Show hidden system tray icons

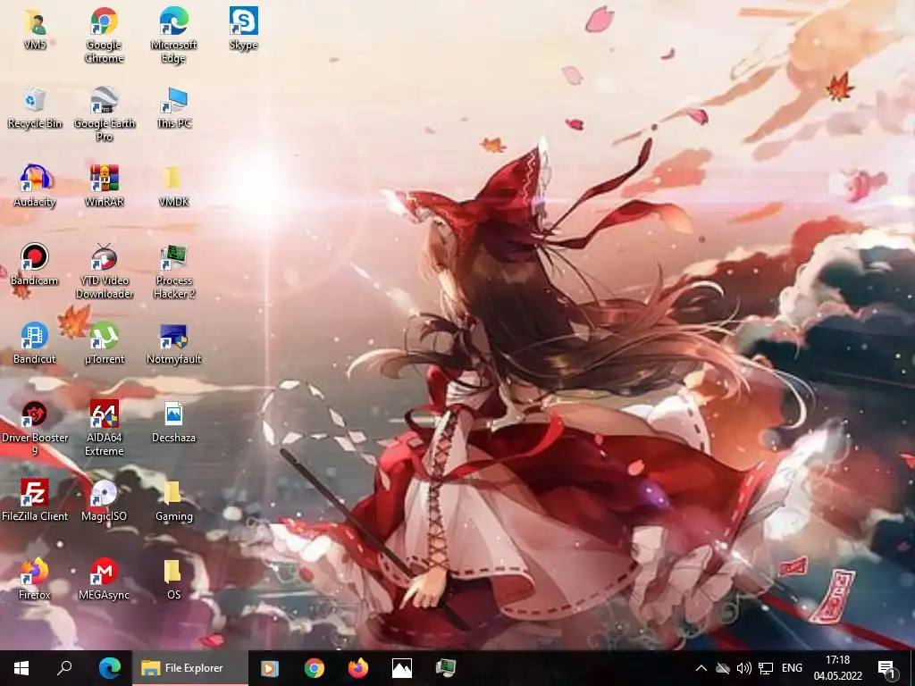tap(701, 668)
